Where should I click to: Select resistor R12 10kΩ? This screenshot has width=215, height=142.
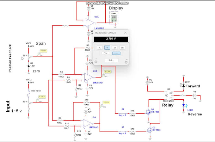75,135
